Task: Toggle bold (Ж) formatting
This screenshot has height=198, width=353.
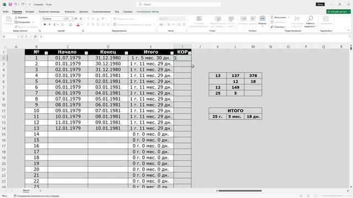Action: [45, 24]
